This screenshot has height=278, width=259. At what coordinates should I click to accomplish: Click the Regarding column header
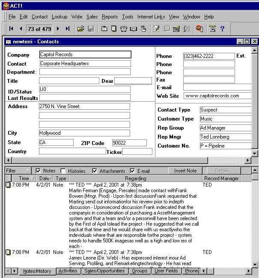point(136,178)
